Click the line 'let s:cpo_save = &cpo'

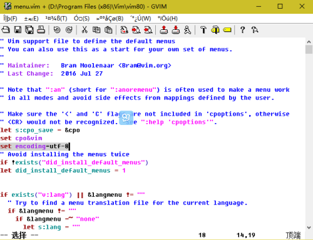pyautogui.click(x=40, y=130)
